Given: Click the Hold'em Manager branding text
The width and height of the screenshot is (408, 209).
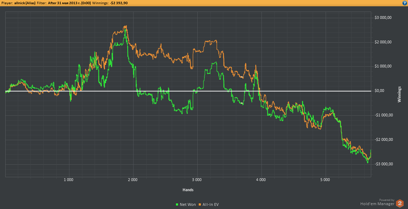Looking at the screenshot, I should pyautogui.click(x=377, y=204).
